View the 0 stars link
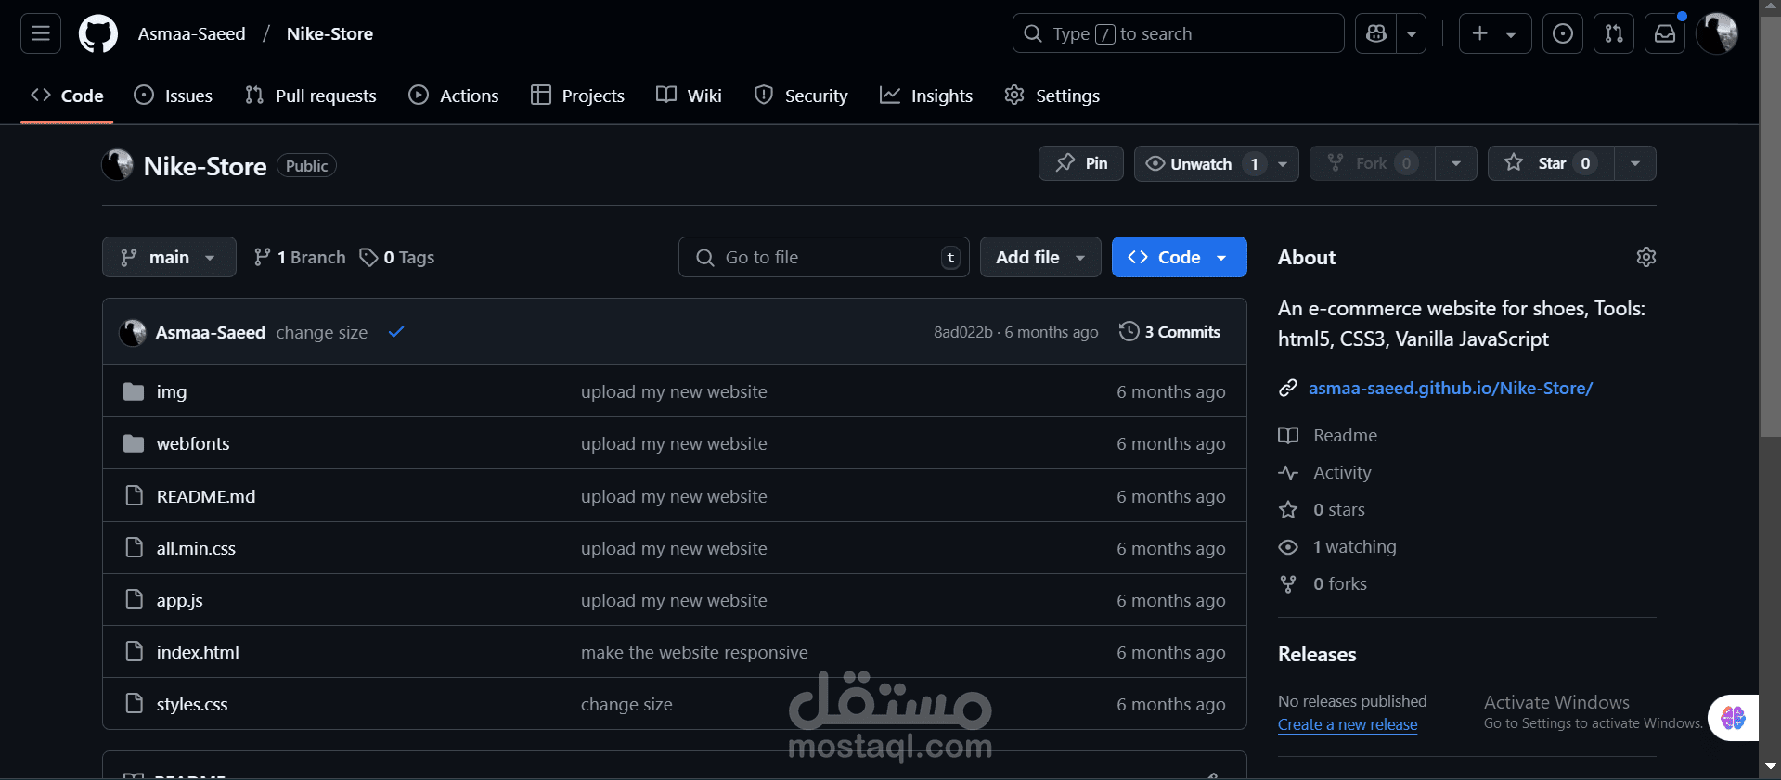Screen dimensions: 1781x780 1323,509
